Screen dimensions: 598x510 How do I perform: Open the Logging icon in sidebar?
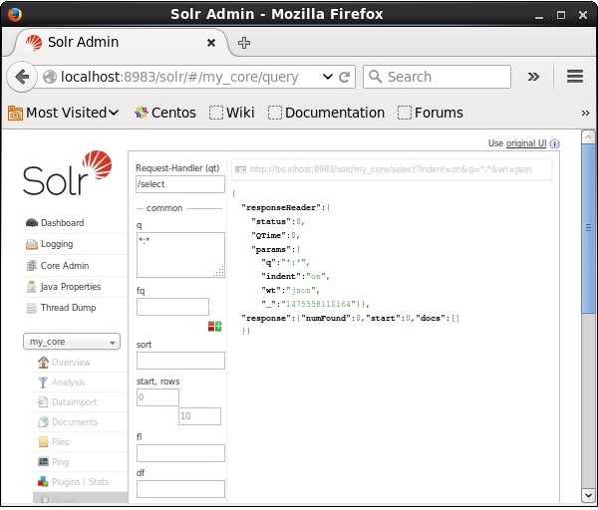tap(32, 244)
